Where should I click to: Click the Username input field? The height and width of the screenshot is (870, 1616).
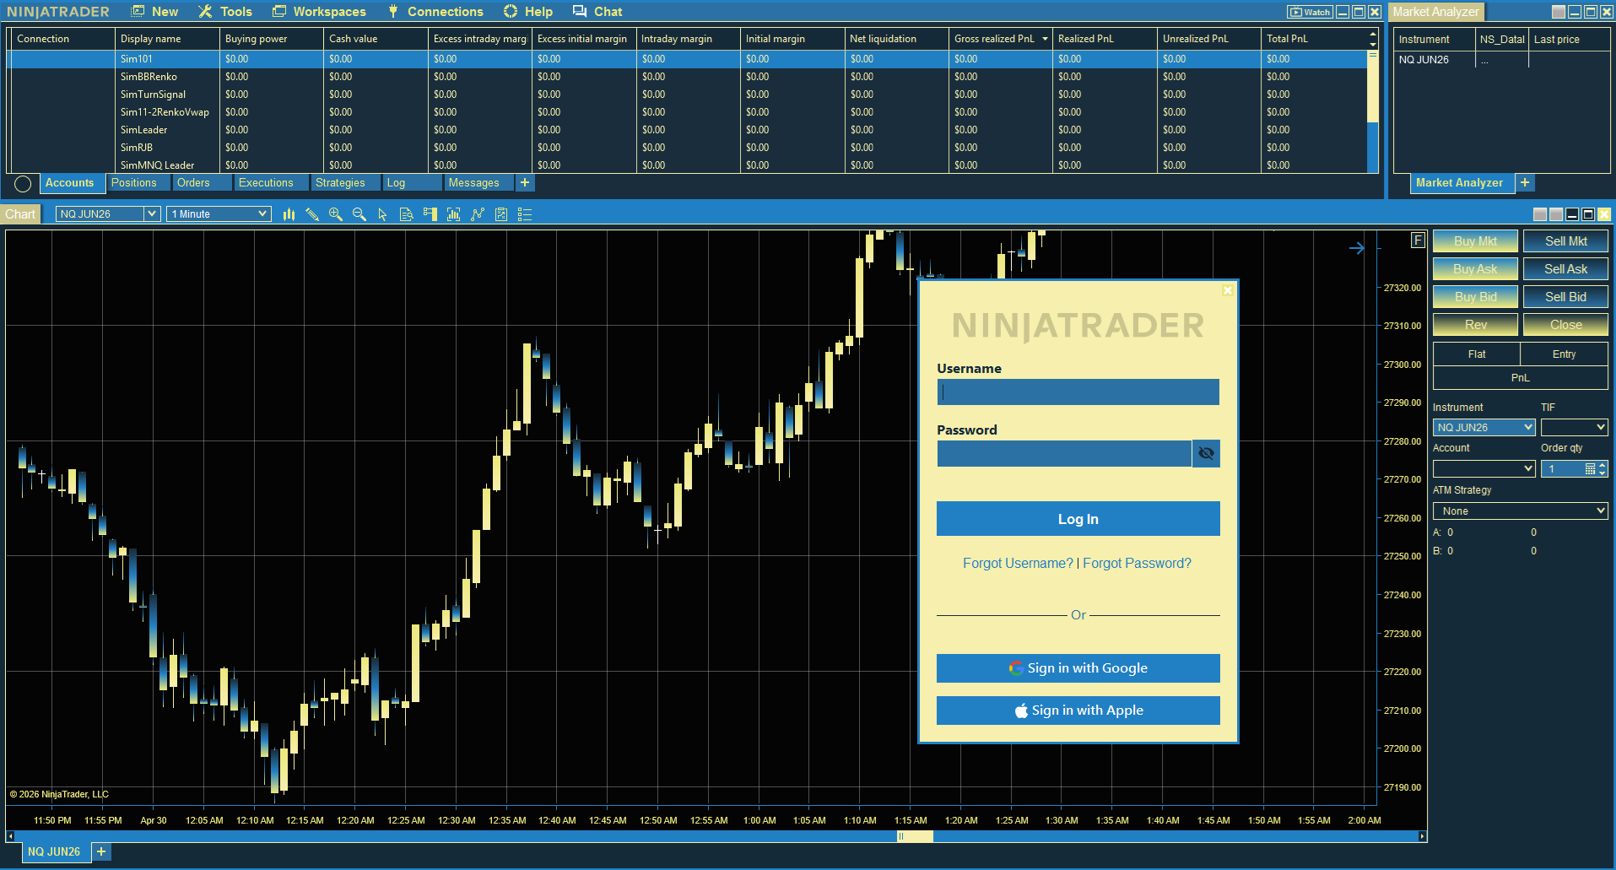point(1078,392)
